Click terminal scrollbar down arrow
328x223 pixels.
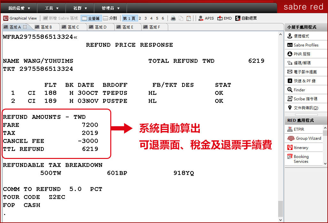point(280,220)
